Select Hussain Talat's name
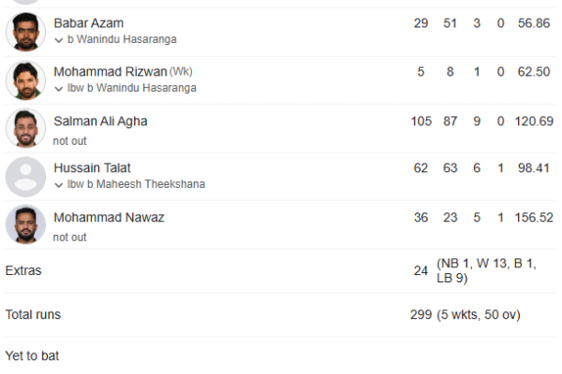The height and width of the screenshot is (374, 562). (92, 168)
